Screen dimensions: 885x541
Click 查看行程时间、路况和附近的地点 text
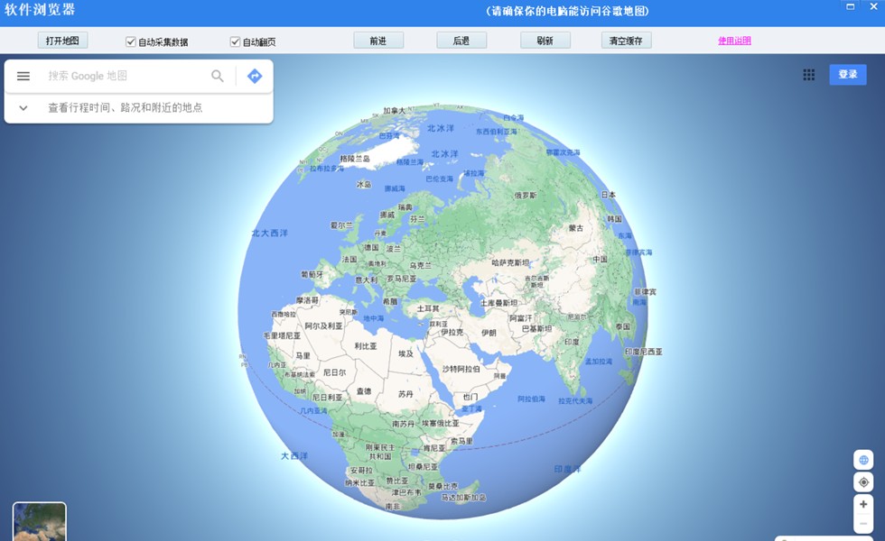126,107
